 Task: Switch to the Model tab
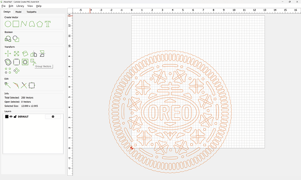pyautogui.click(x=19, y=12)
